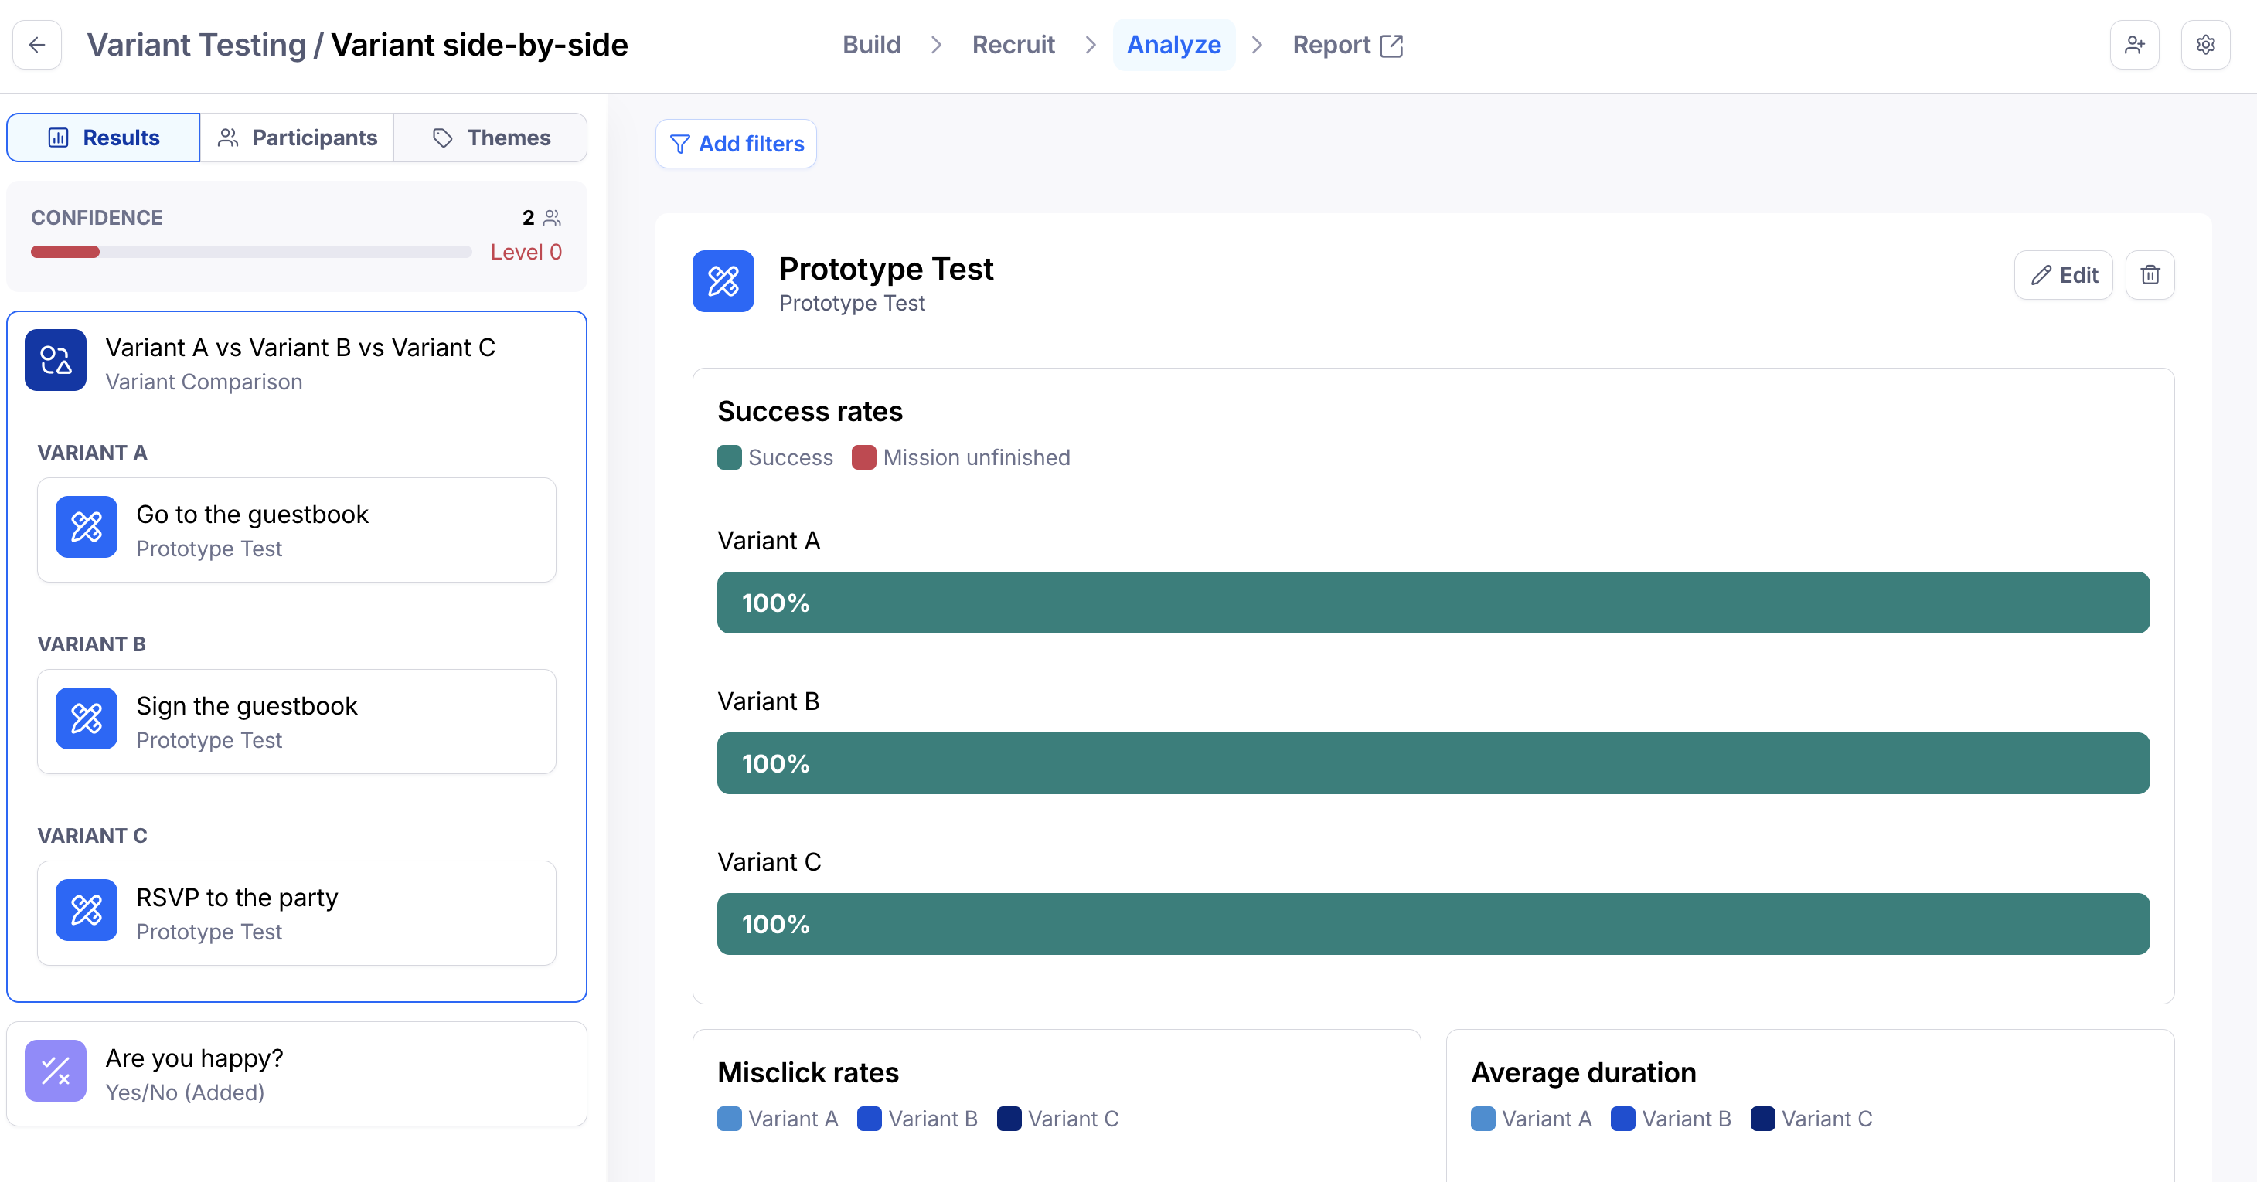Click the red Confidence progress bar

(x=65, y=252)
